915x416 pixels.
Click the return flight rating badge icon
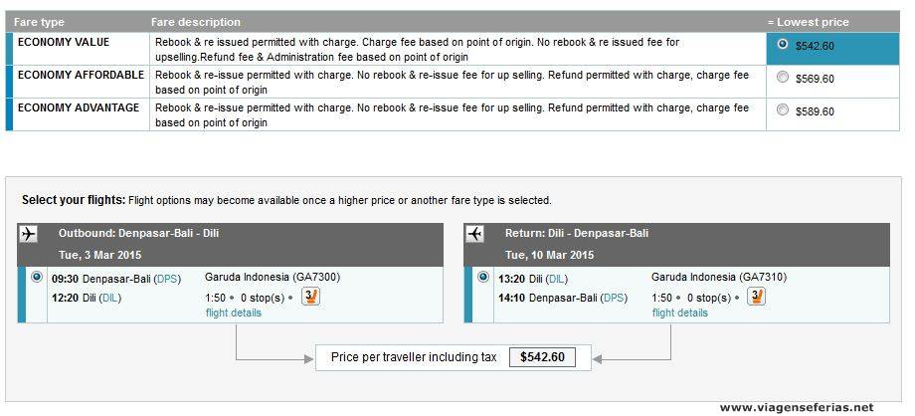757,296
